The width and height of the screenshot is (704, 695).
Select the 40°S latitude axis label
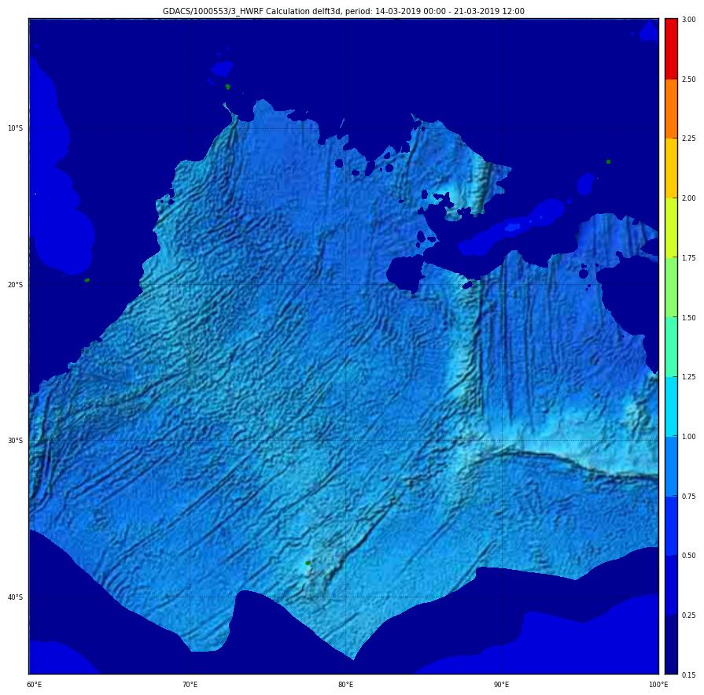click(15, 597)
